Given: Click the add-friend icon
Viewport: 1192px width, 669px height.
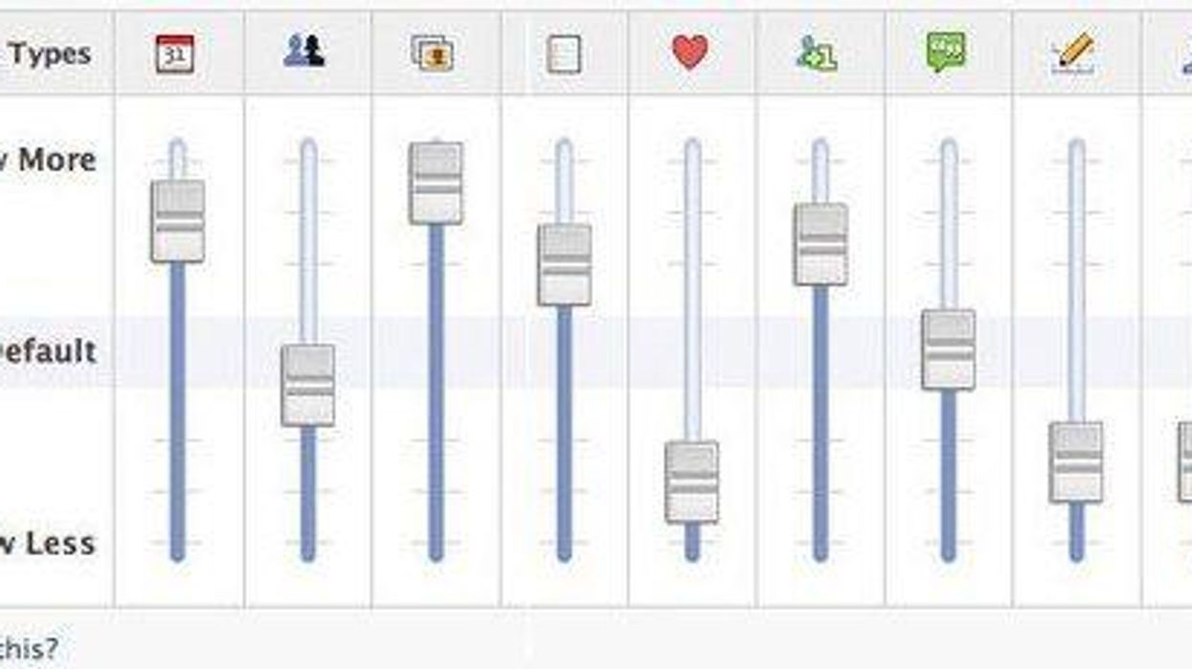Looking at the screenshot, I should [x=817, y=54].
